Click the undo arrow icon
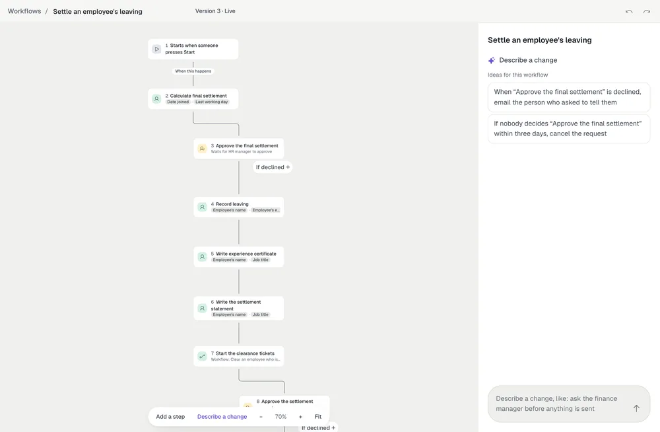This screenshot has height=432, width=660. click(629, 11)
